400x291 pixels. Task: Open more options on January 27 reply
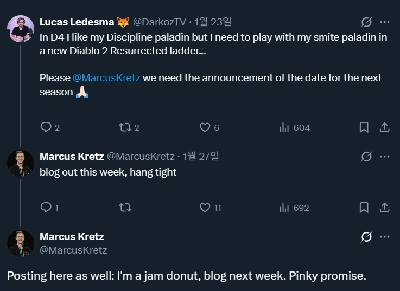click(385, 157)
